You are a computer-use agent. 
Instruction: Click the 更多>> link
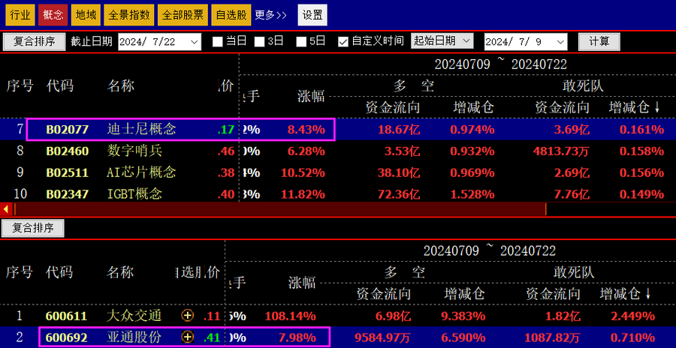270,15
